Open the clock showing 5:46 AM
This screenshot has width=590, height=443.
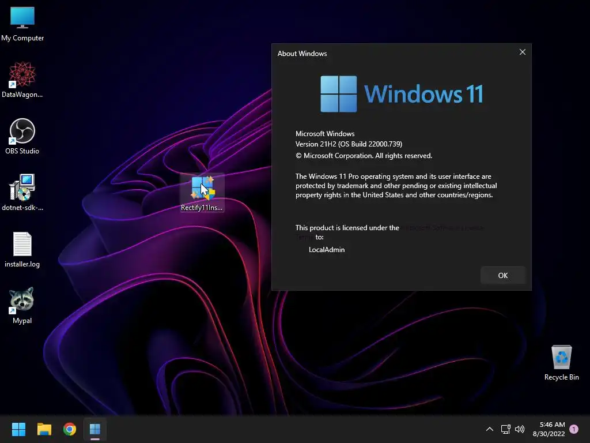[549, 429]
